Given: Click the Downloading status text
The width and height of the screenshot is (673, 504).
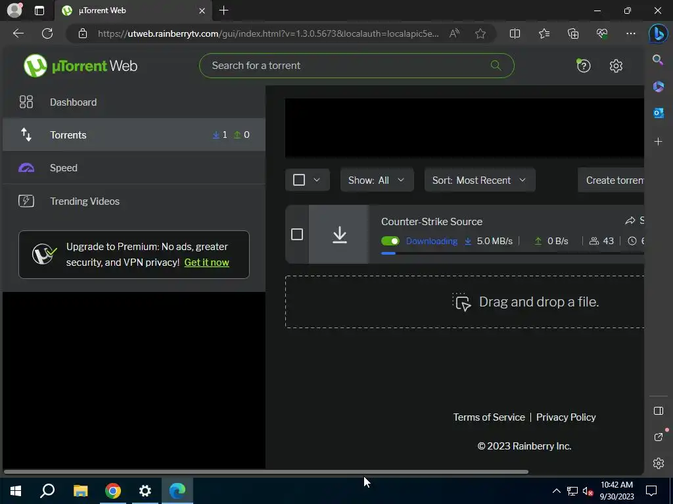Looking at the screenshot, I should tap(431, 241).
